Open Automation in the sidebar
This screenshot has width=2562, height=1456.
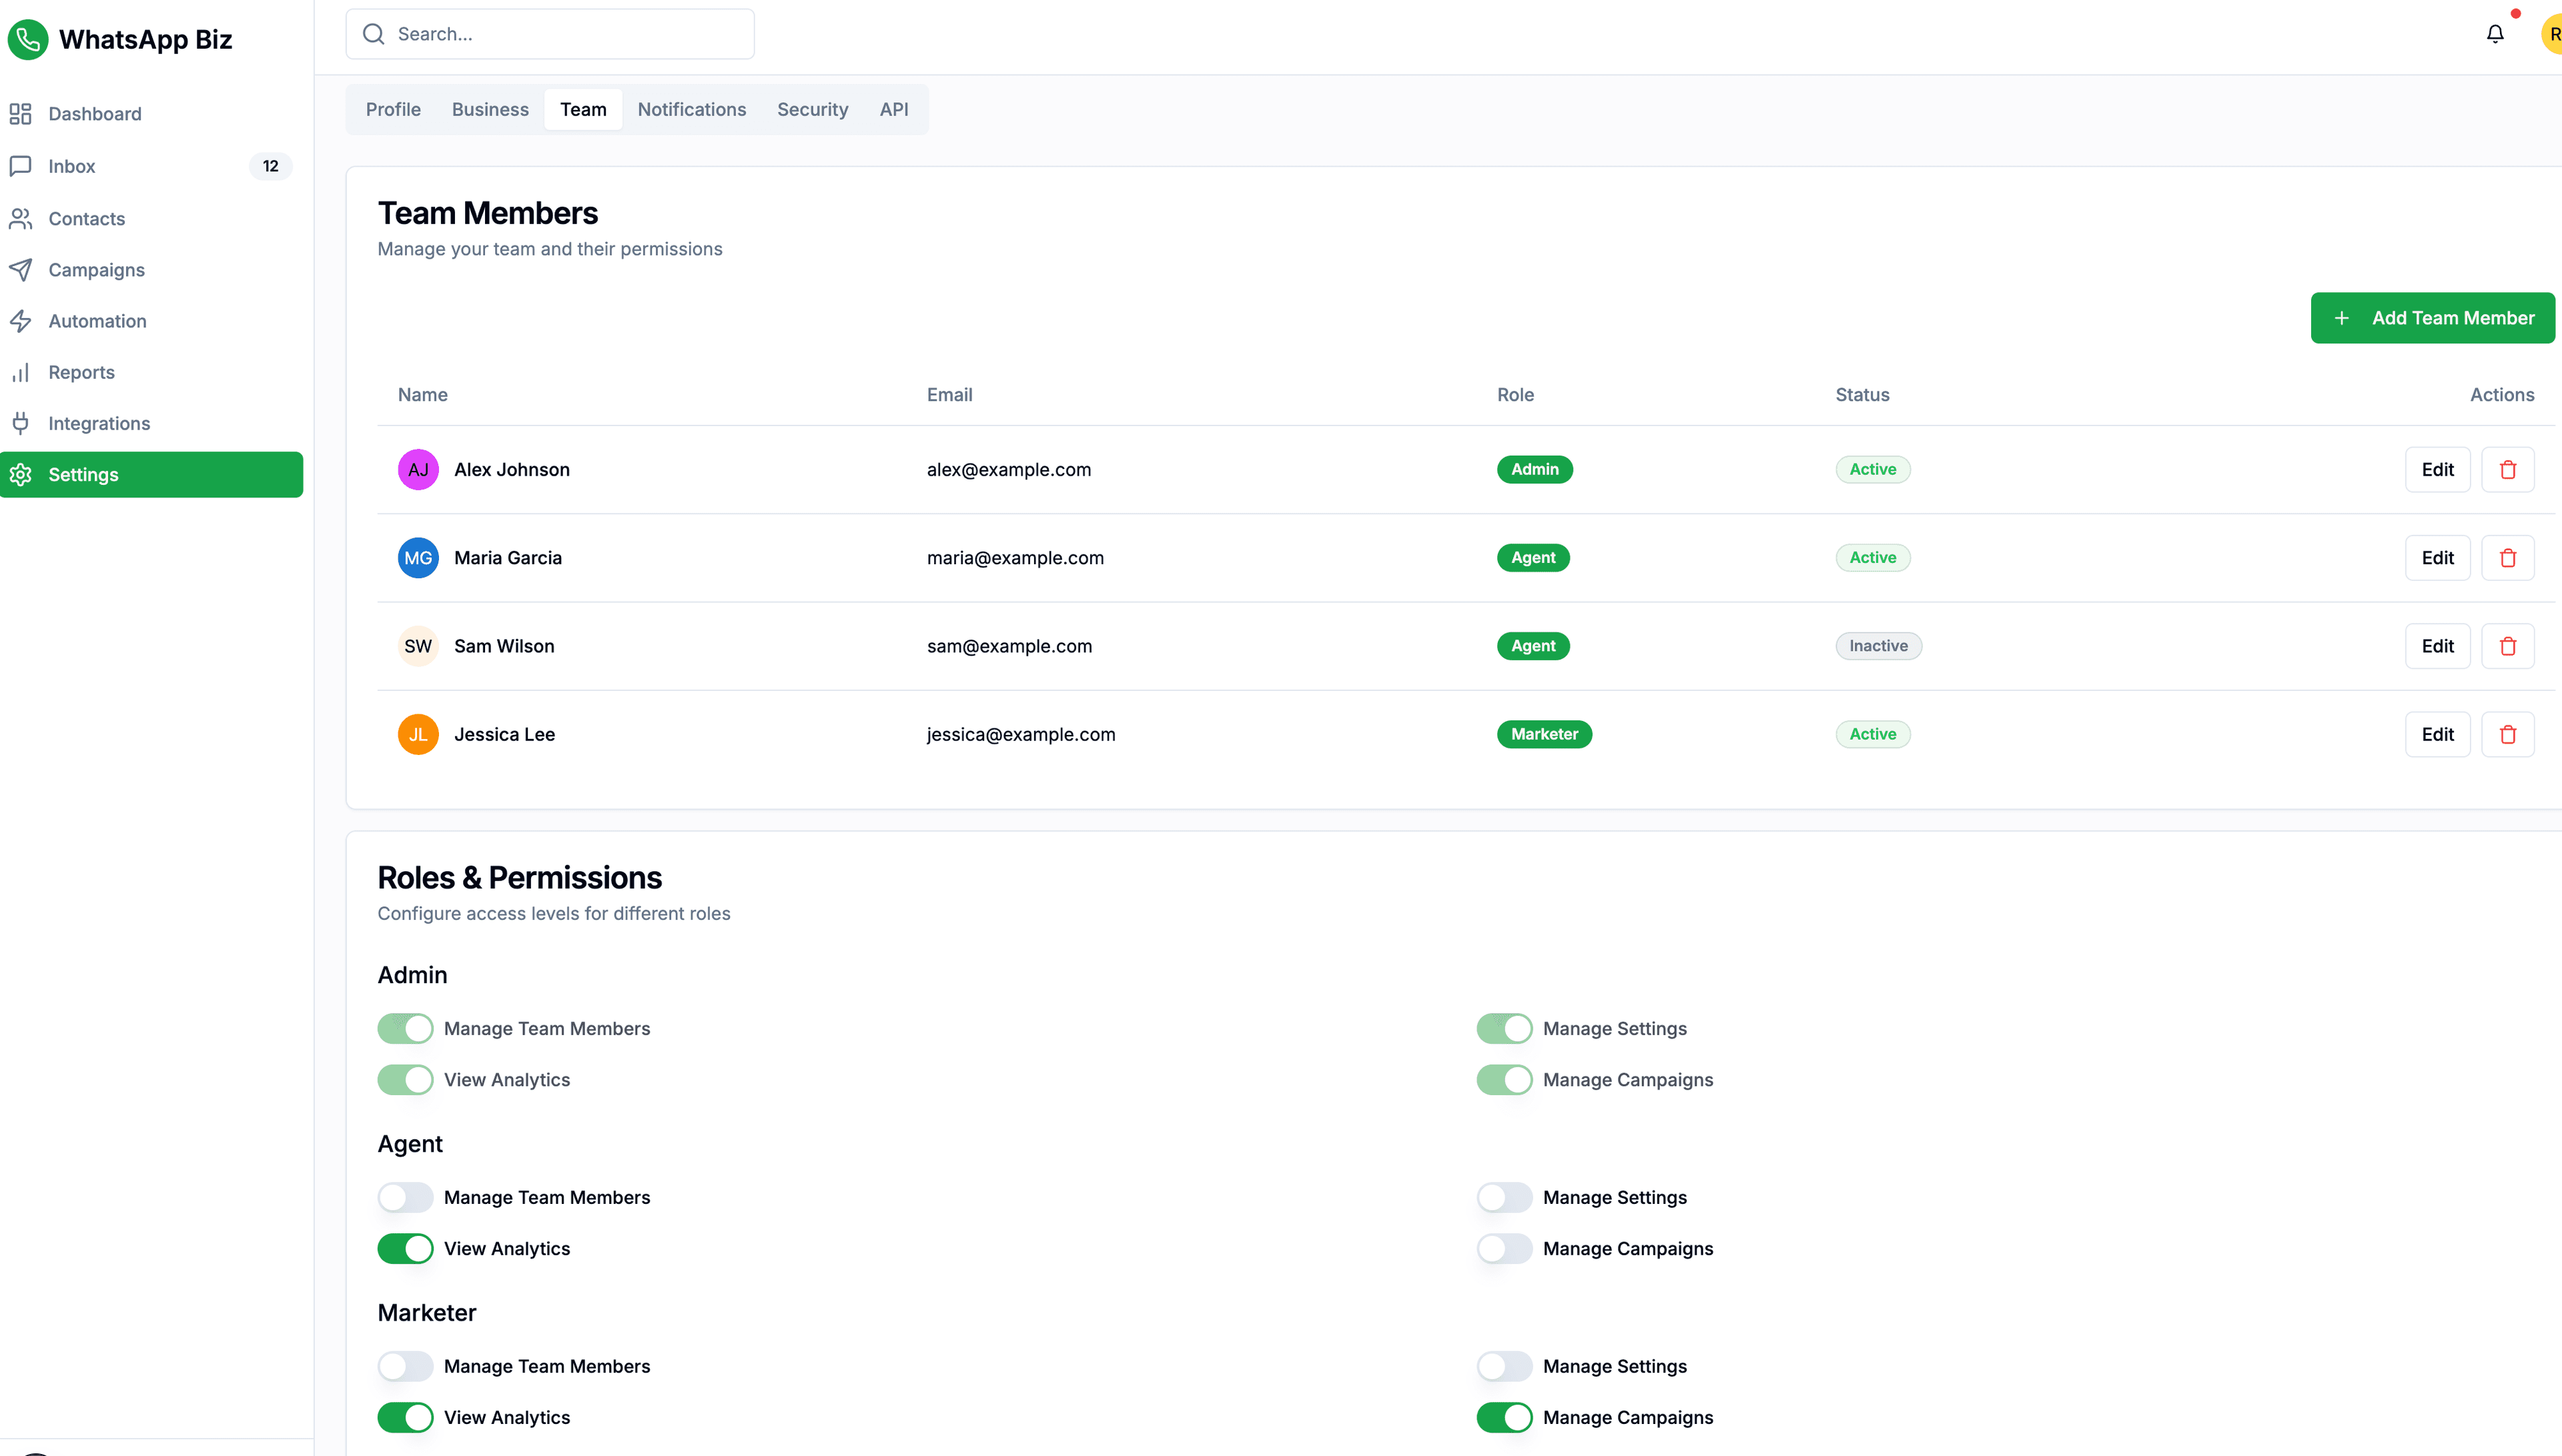(152, 321)
